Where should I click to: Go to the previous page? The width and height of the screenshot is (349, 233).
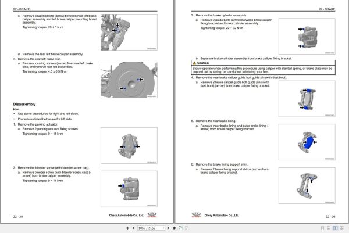[134, 228]
